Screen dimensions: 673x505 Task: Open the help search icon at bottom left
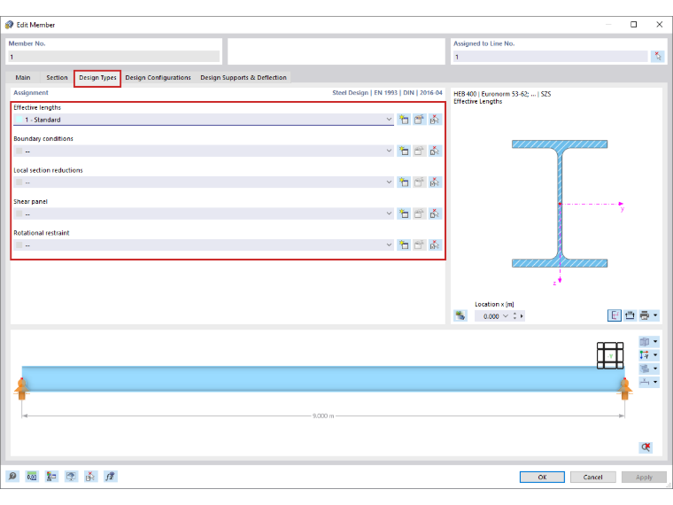12,477
